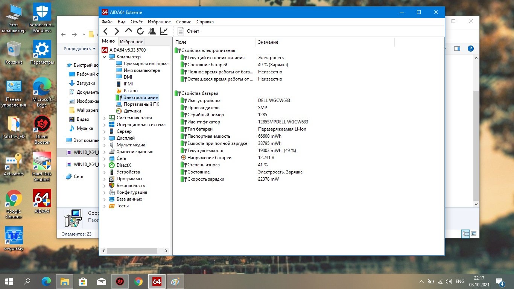The width and height of the screenshot is (514, 289).
Task: Expand the DirectX tree node
Action: 105,165
